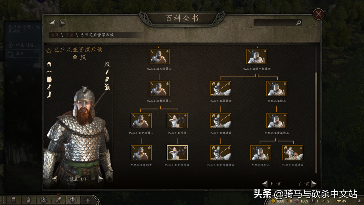Image resolution: width=364 pixels, height=205 pixels.
Task: Open the 首页 breadcrumb link
Action: pyautogui.click(x=55, y=35)
